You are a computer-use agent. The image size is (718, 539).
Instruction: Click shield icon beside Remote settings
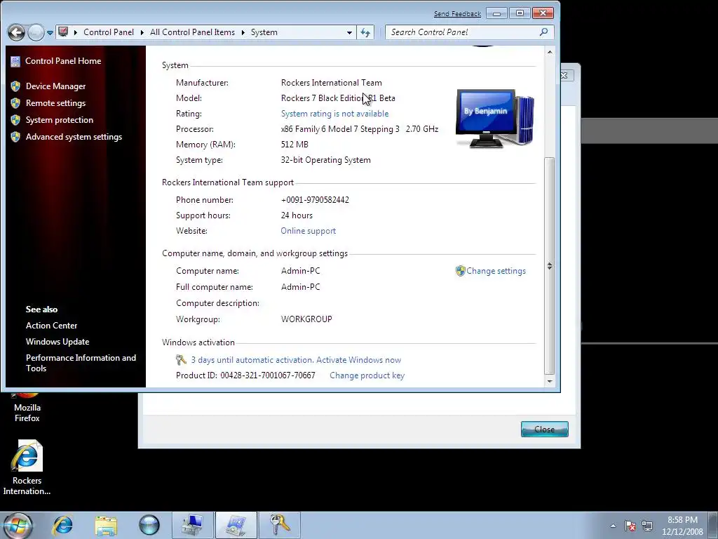[15, 103]
